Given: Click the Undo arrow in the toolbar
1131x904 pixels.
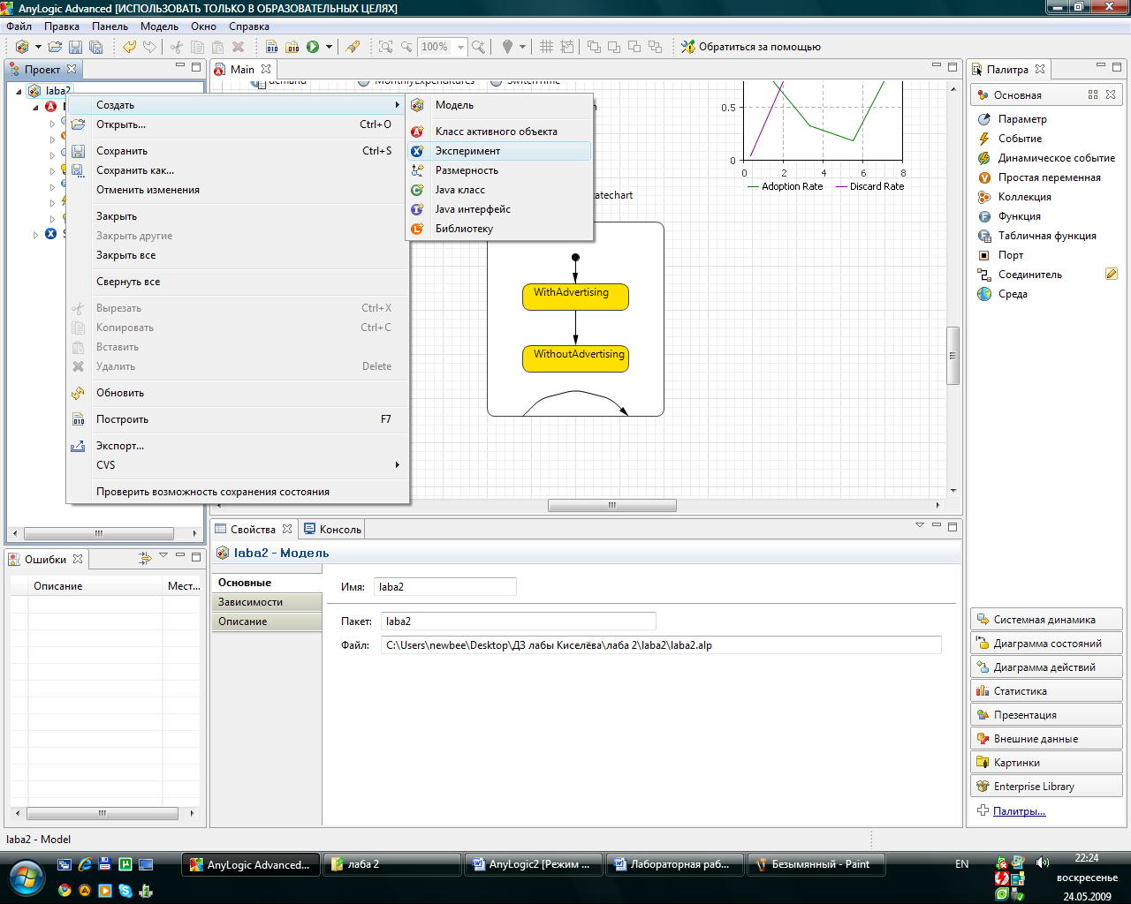Looking at the screenshot, I should [x=129, y=47].
